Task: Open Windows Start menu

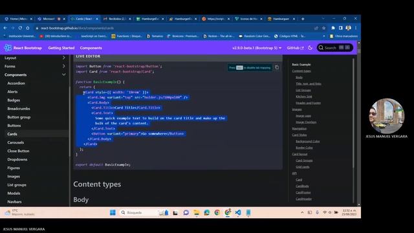Action: 113,212
